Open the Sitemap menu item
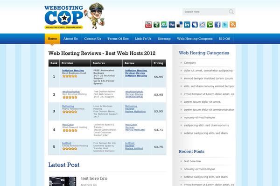The height and width of the screenshot is (186, 280). tap(164, 39)
